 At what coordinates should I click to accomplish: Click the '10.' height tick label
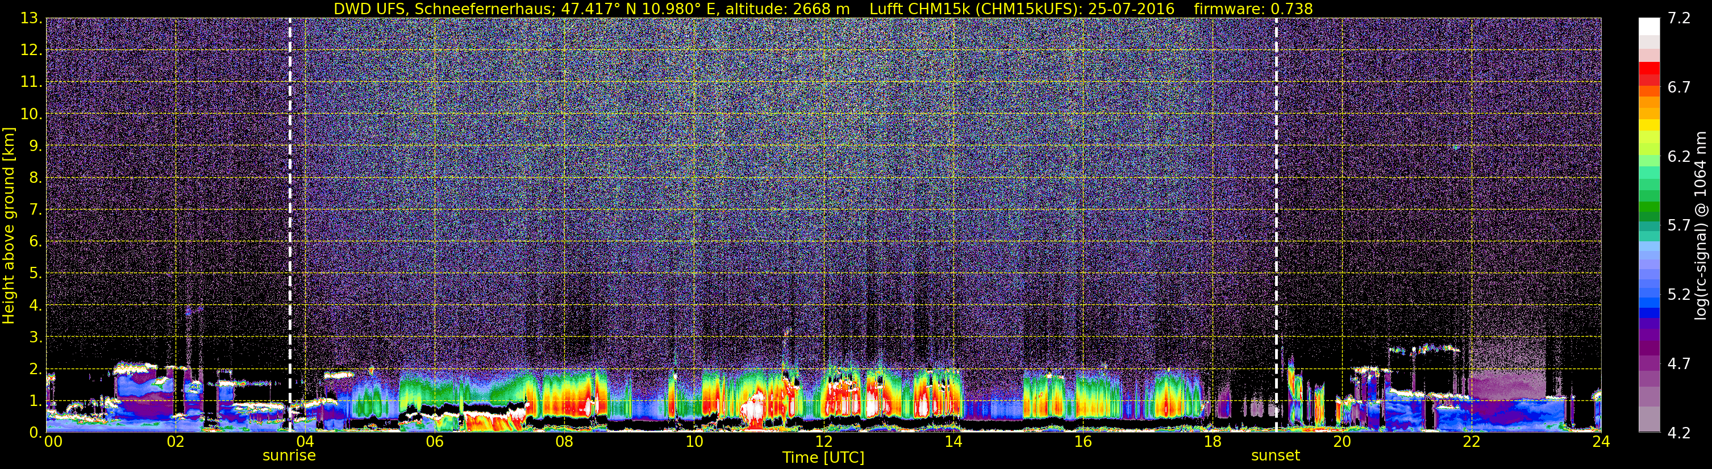point(31,114)
